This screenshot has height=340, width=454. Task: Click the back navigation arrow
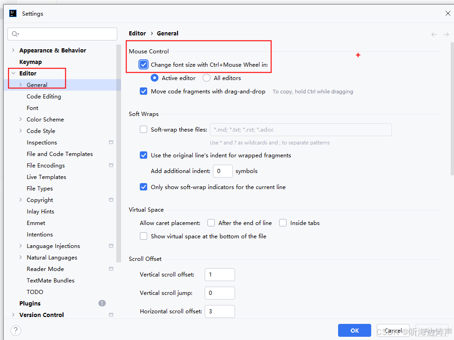(434, 35)
